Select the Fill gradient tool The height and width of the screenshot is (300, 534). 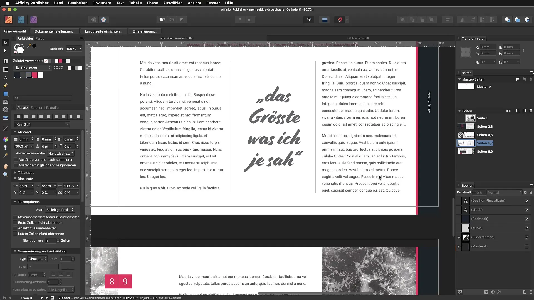6,139
